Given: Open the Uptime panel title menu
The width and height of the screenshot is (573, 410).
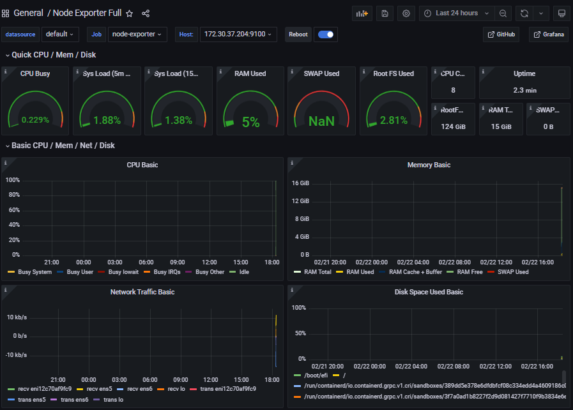Looking at the screenshot, I should 524,73.
